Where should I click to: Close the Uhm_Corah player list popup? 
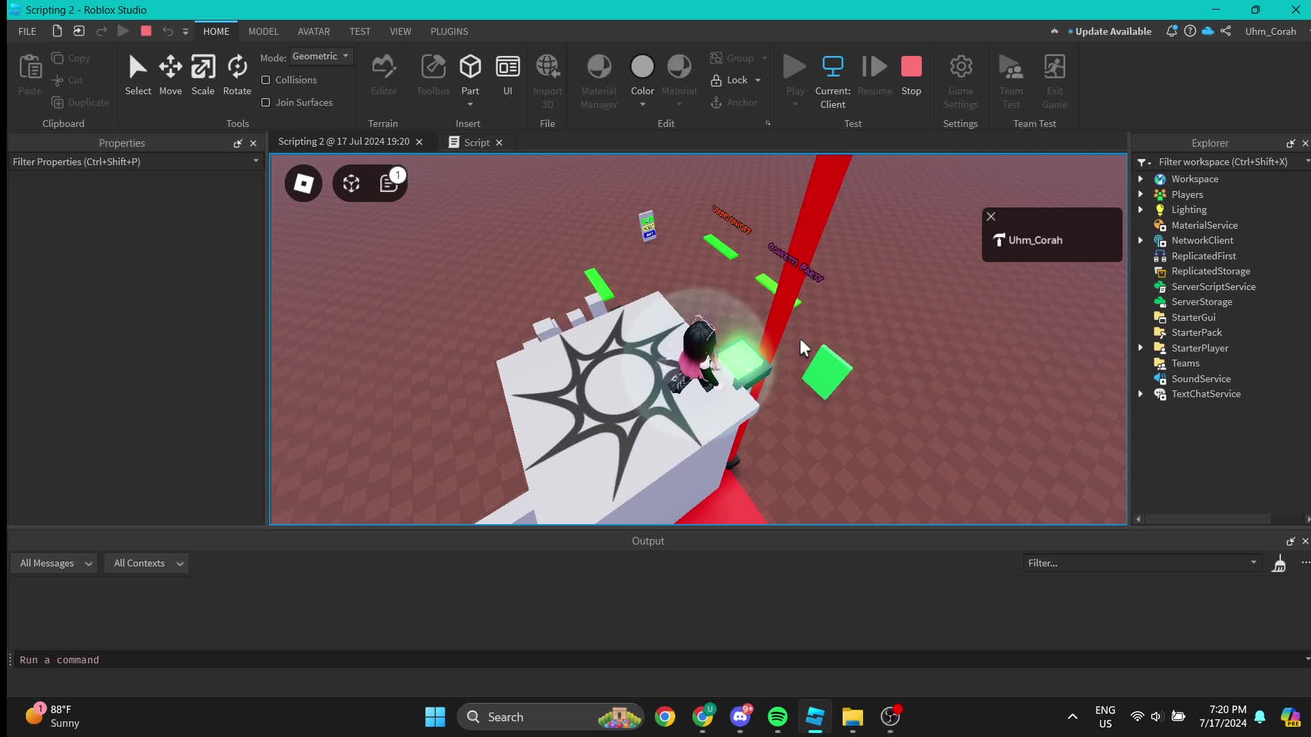coord(991,217)
